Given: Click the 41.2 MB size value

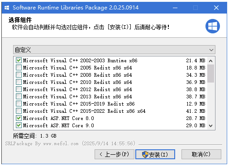Looking at the screenshot, I should point(196,111).
